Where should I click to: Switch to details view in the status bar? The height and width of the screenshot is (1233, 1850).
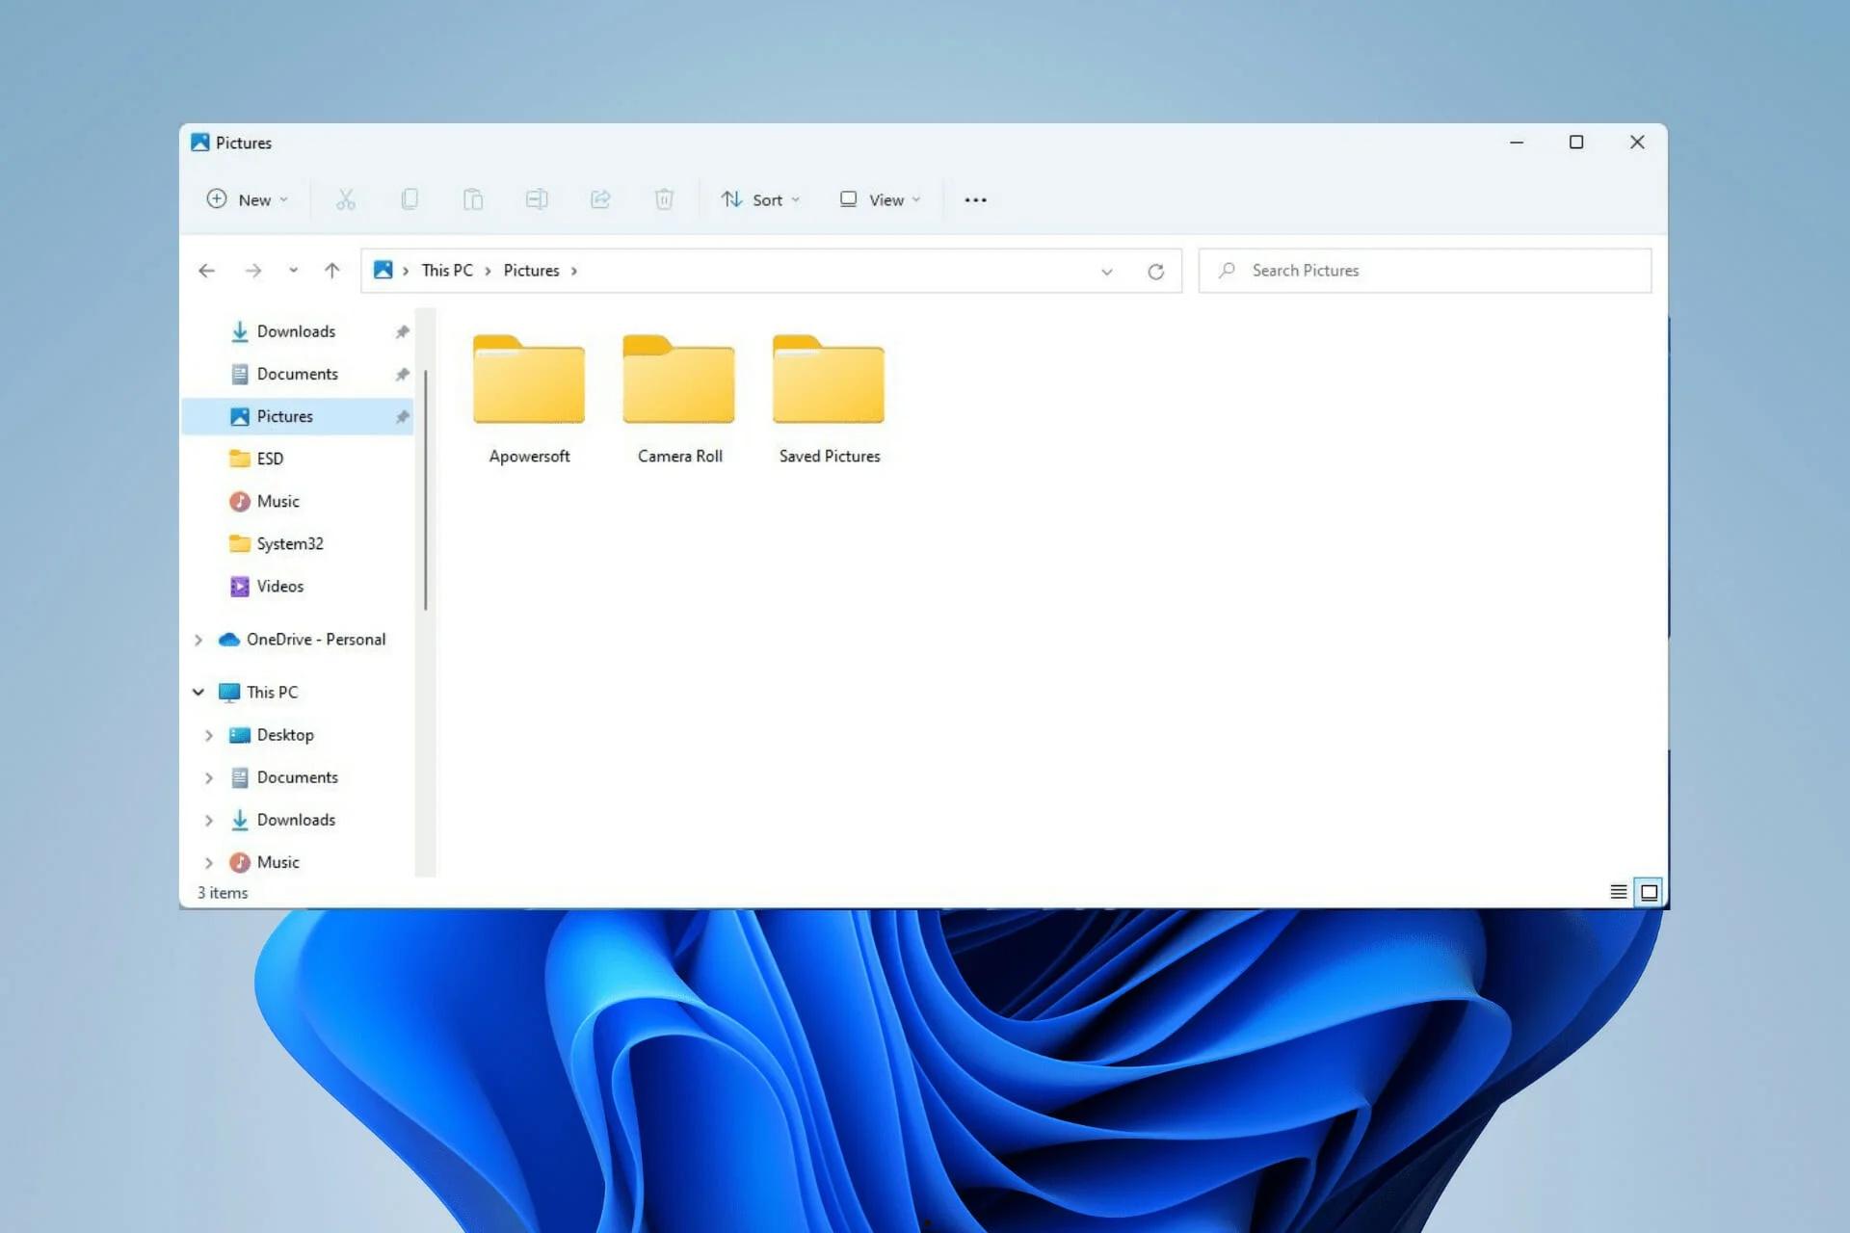(x=1618, y=892)
